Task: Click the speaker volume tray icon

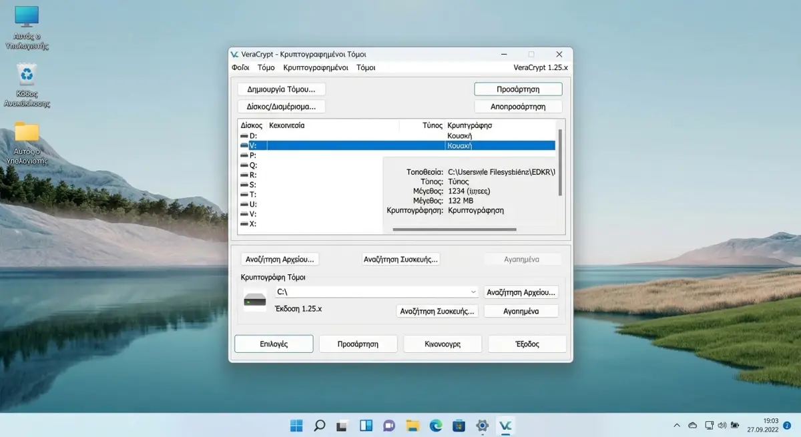Action: (722, 425)
